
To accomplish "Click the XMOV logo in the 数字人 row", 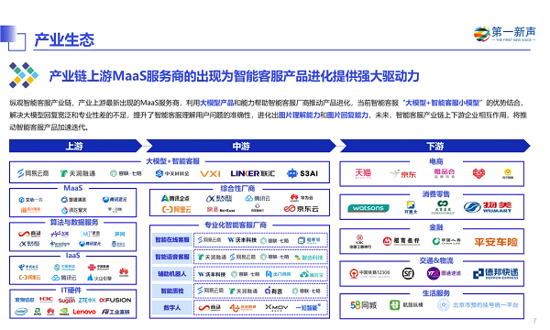I will (x=277, y=308).
